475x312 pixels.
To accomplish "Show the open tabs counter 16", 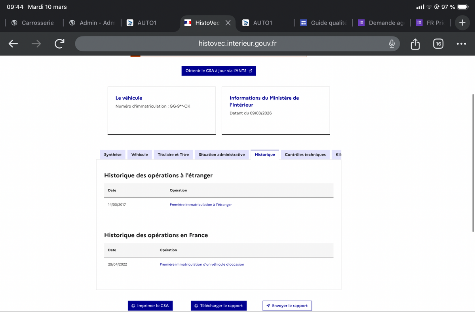I will [438, 44].
